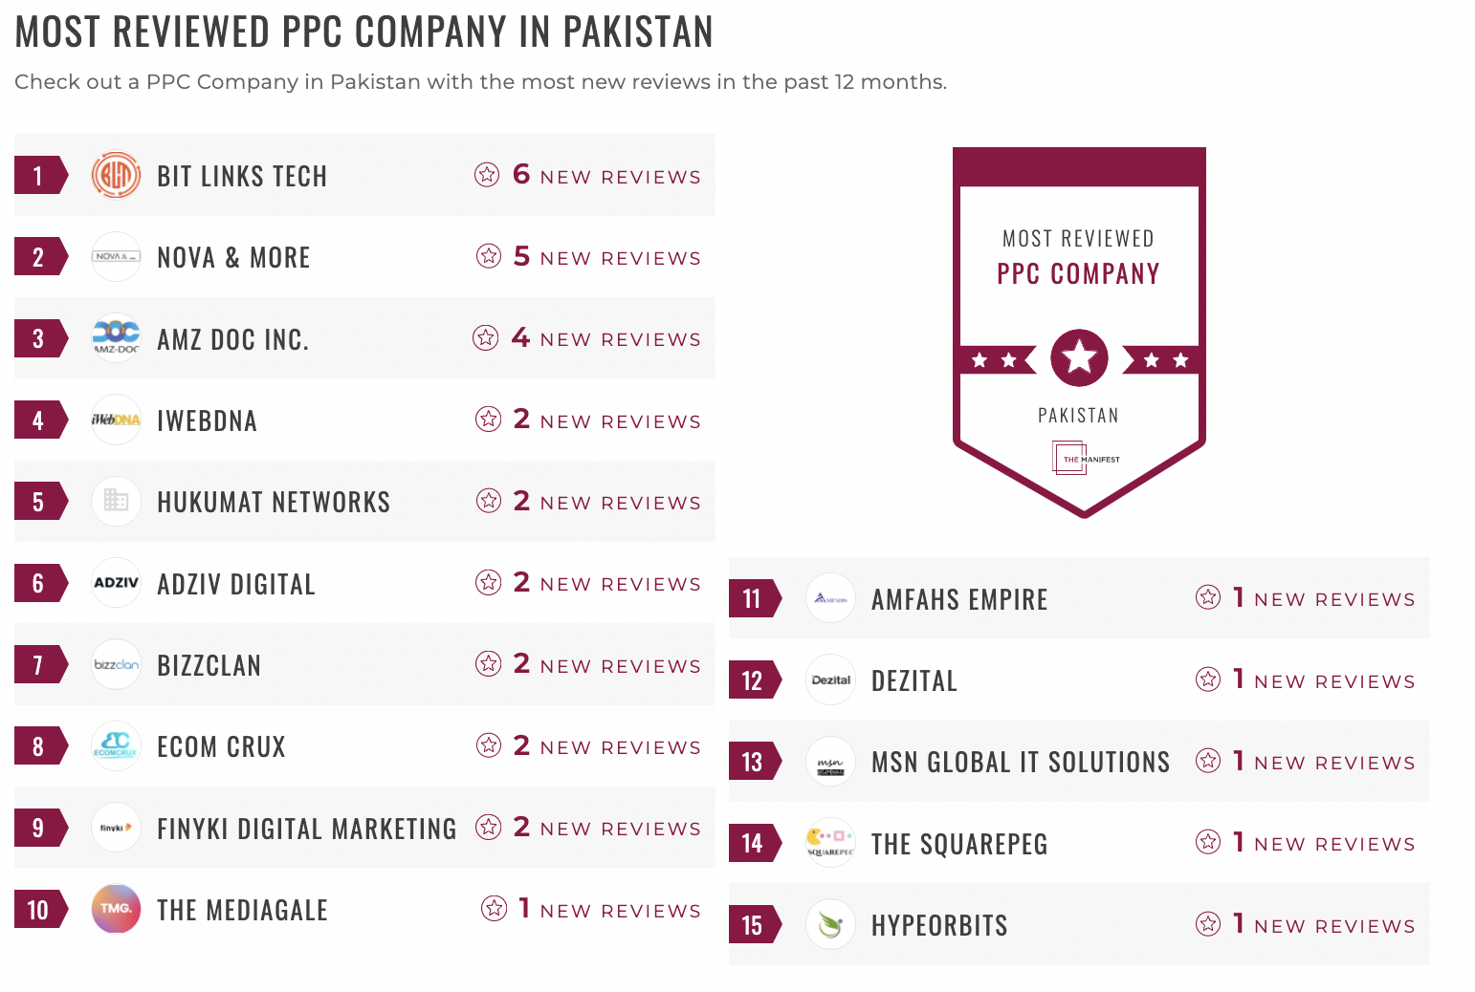Open the MSN Global IT Solutions listing

coord(1021,763)
